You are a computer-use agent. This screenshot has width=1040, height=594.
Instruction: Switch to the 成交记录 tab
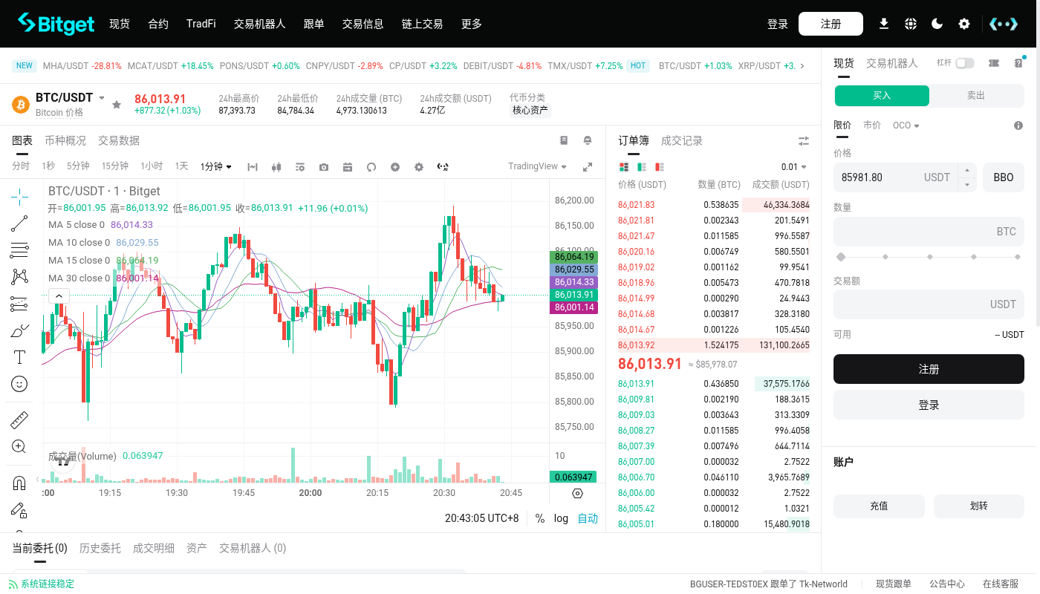[682, 140]
